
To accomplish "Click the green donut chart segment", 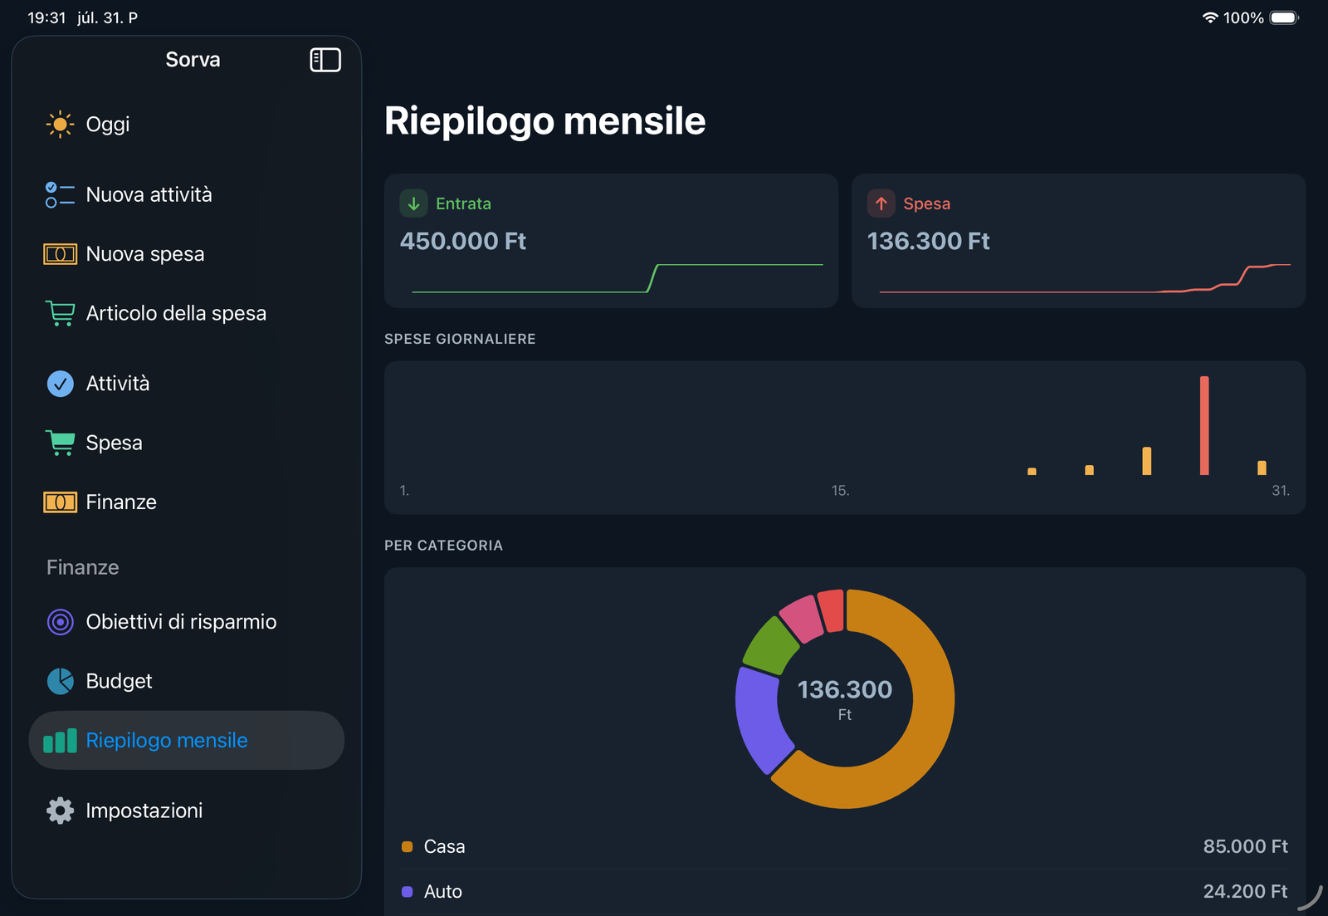I will [x=769, y=647].
